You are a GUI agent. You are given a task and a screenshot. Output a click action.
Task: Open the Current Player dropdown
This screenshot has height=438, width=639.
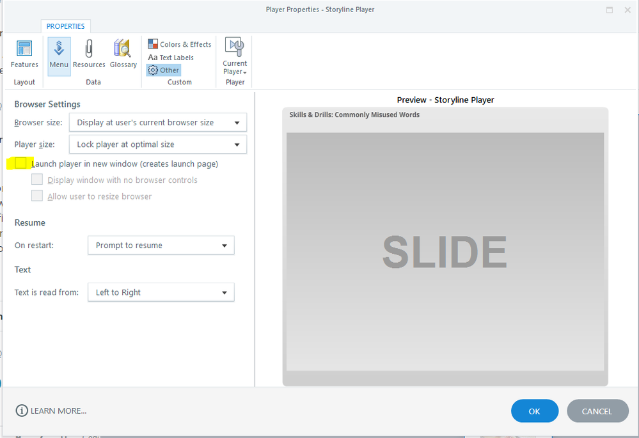235,57
